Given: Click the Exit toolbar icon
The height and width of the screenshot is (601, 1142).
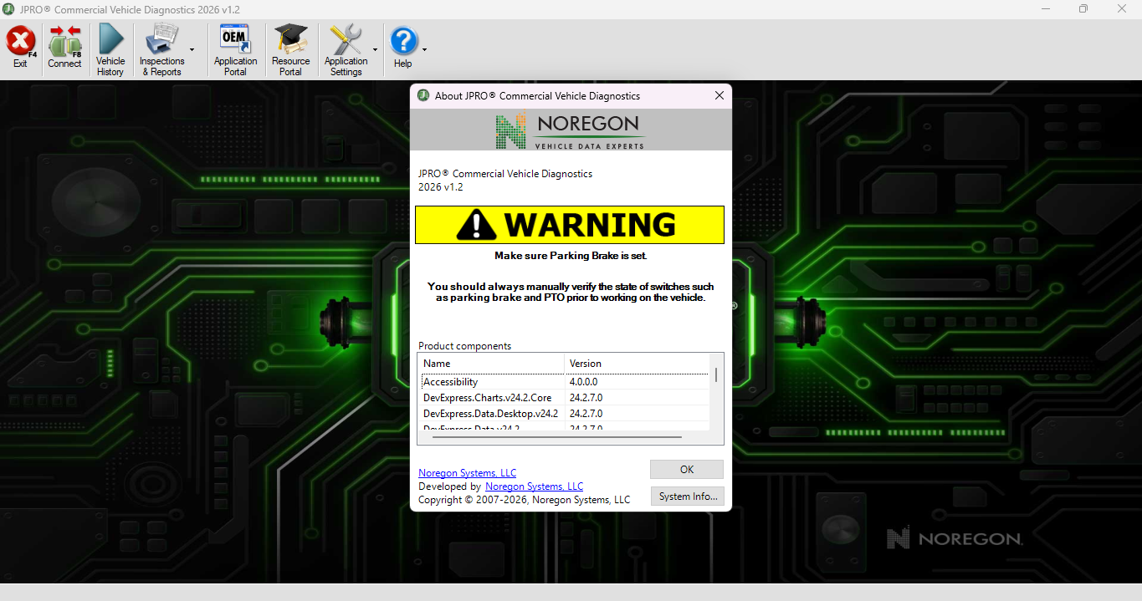Looking at the screenshot, I should click(20, 42).
